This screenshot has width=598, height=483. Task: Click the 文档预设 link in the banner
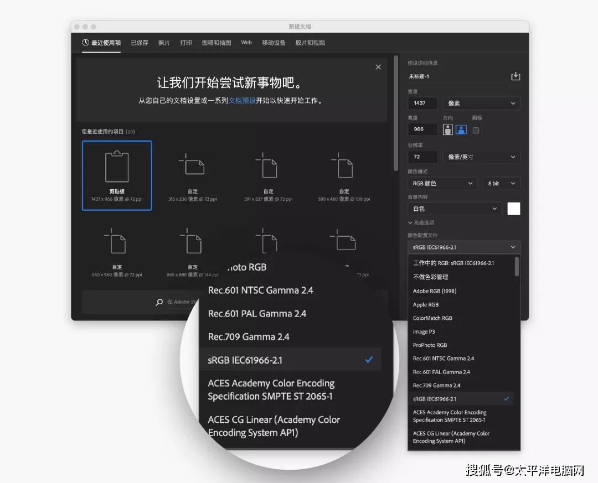point(242,101)
